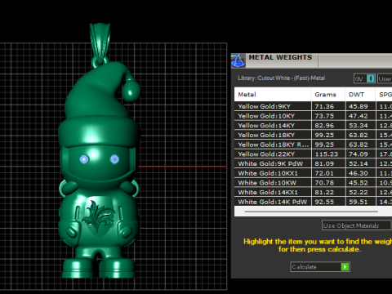Click the 45.89 DWT value
The width and height of the screenshot is (392, 294).
pos(359,106)
